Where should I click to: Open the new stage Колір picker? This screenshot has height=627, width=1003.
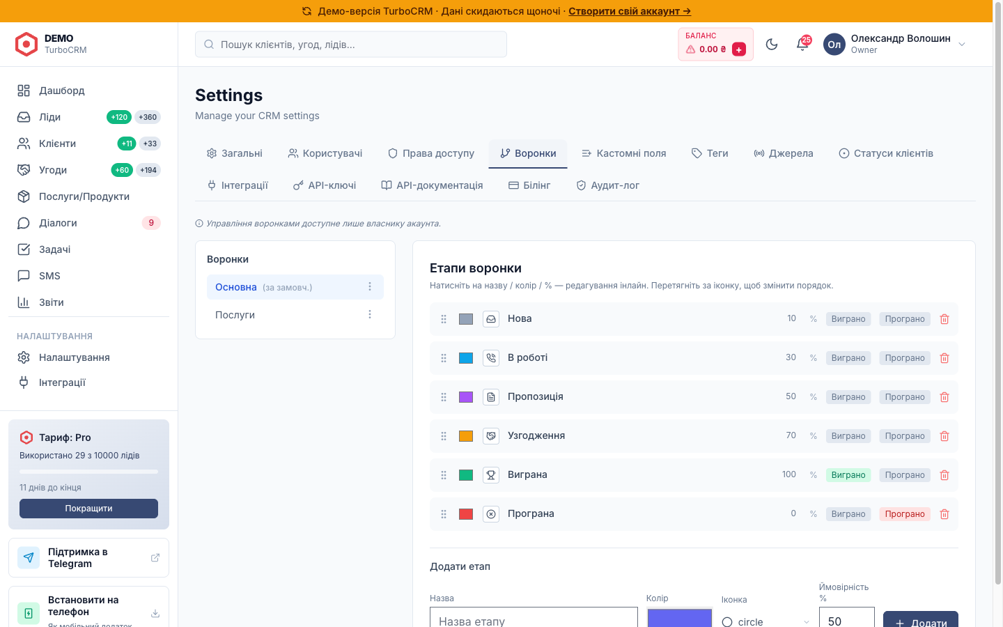pos(680,618)
